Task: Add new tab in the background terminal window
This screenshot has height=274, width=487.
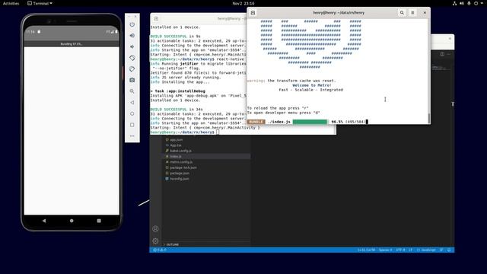Action: tap(156, 18)
